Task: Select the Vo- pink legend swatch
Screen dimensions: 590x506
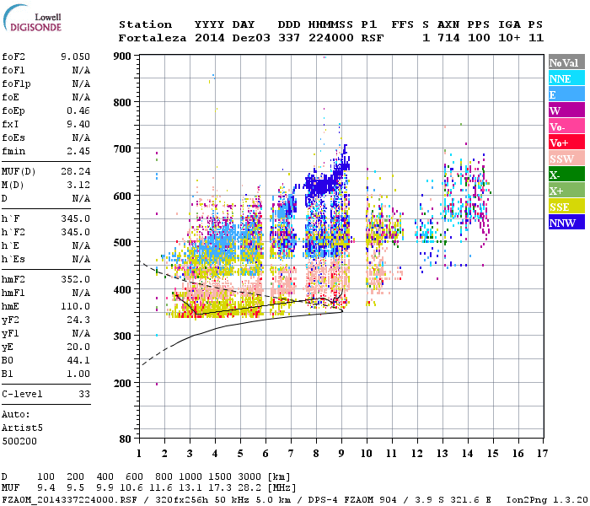Action: (566, 126)
